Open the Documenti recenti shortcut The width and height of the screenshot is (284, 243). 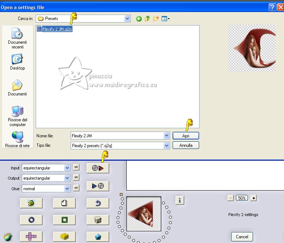point(17,38)
